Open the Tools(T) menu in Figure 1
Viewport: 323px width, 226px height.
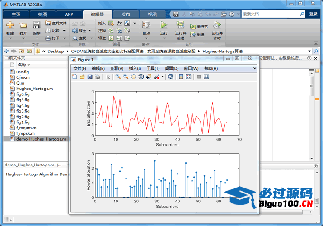[x=153, y=68]
